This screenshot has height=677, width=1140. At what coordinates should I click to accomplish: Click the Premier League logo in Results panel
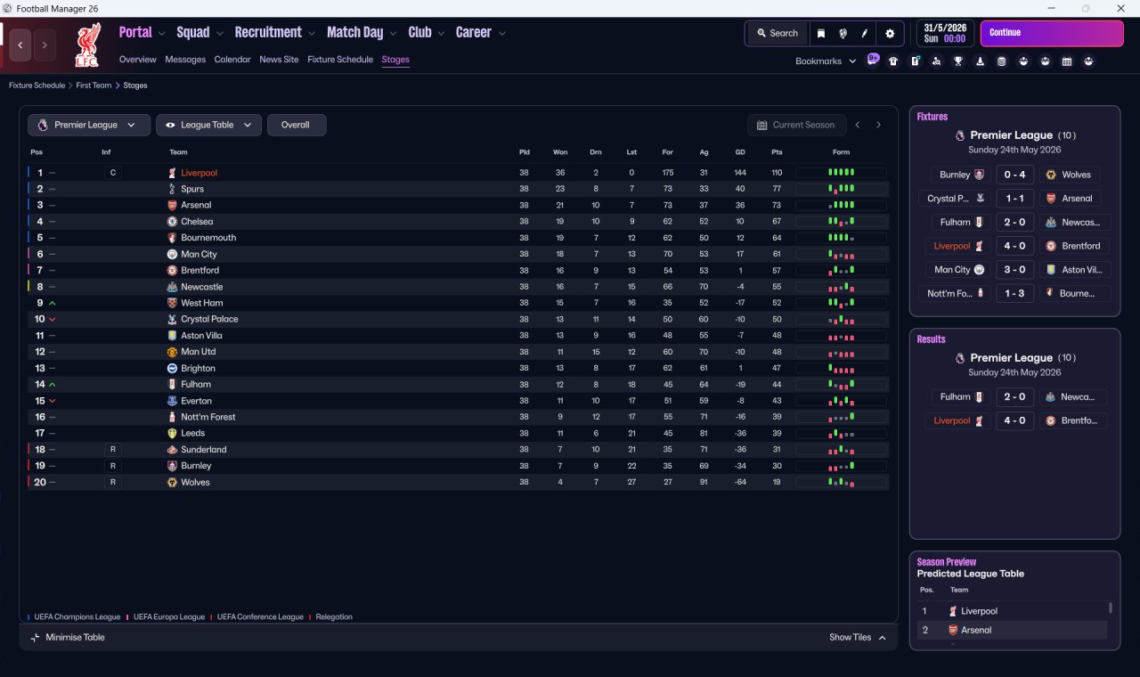click(960, 358)
